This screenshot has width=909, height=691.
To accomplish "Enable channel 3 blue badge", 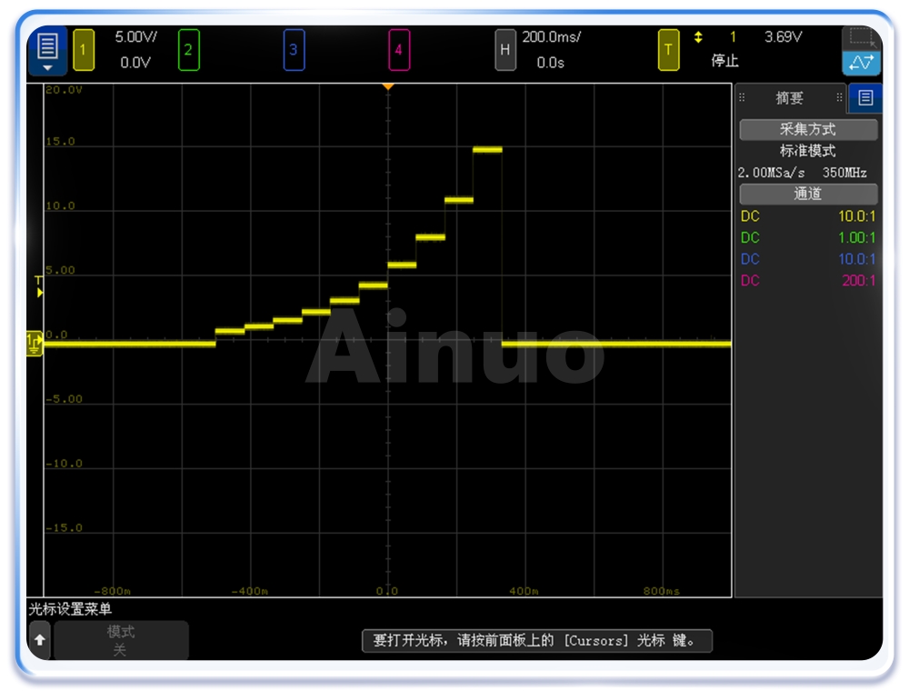I will pos(293,50).
